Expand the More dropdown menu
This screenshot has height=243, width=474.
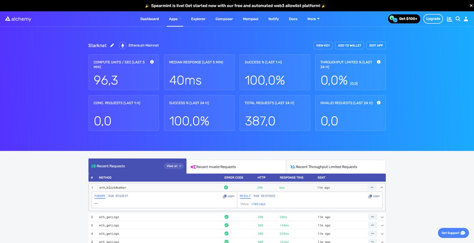point(314,19)
